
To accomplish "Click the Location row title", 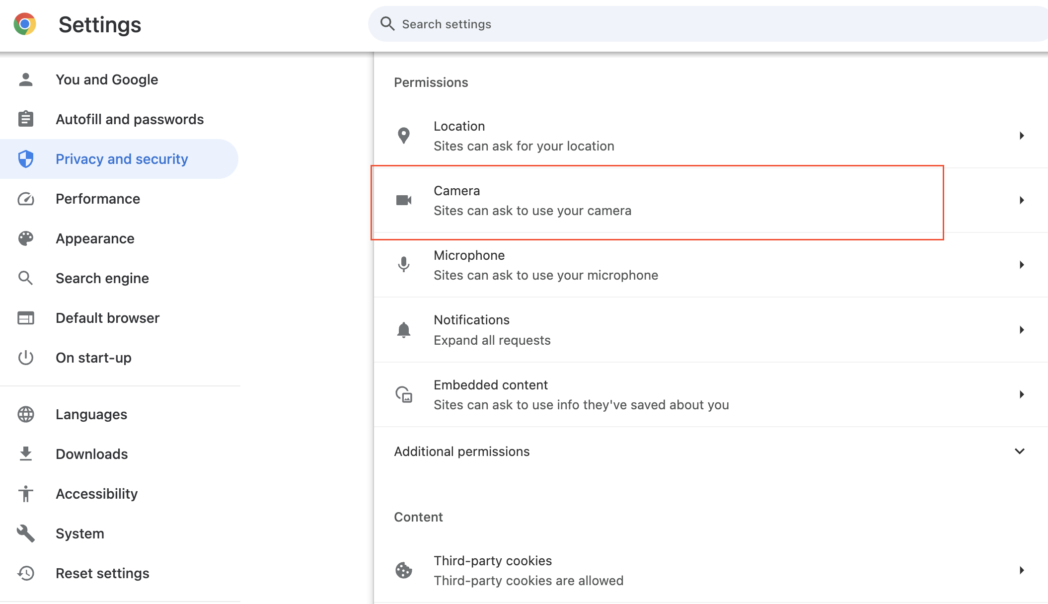I will [459, 126].
